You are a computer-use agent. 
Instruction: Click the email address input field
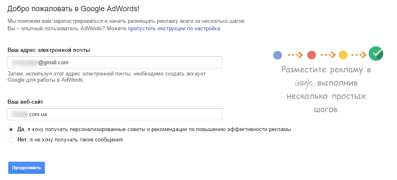[115, 62]
